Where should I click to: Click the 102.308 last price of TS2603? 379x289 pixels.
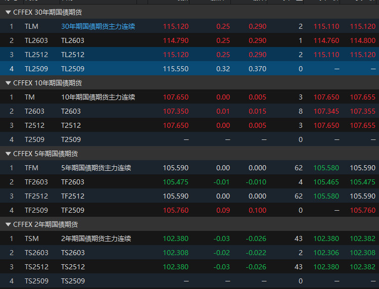[x=176, y=253]
